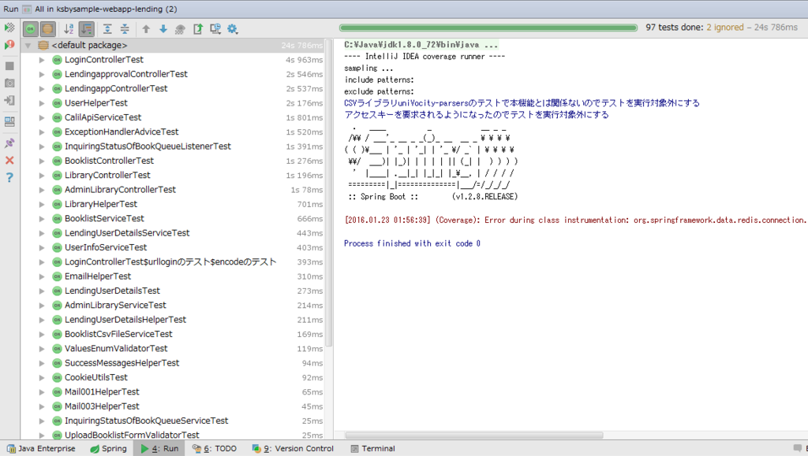The width and height of the screenshot is (808, 456).
Task: Select ExceptionHandlerAdviceTest row
Action: [x=173, y=132]
